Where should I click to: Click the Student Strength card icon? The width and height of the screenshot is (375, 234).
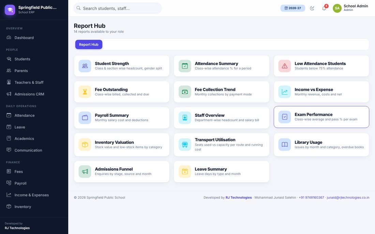85,66
